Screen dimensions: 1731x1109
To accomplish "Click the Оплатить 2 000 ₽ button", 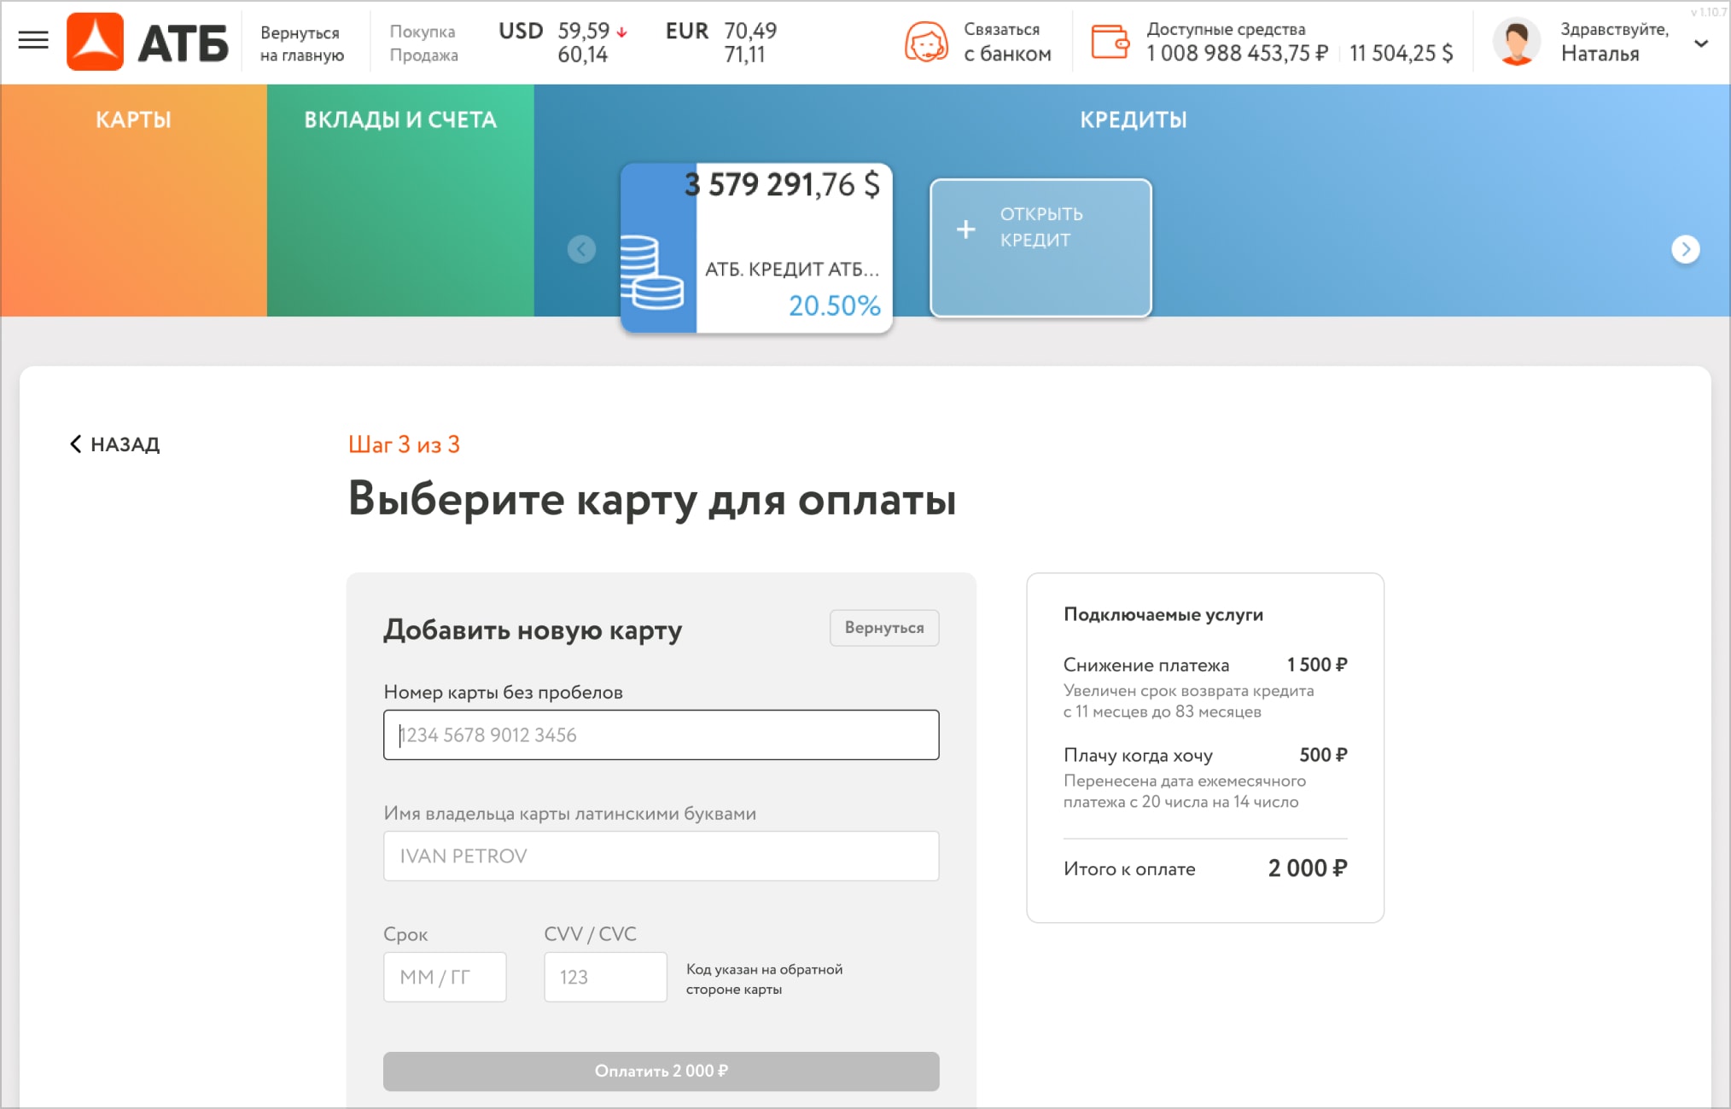I will click(661, 1071).
